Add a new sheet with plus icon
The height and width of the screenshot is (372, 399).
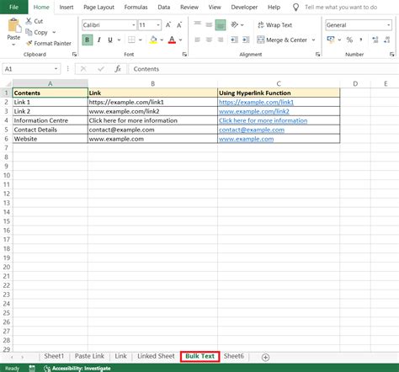coord(265,357)
